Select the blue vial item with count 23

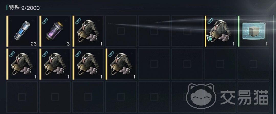(22, 31)
